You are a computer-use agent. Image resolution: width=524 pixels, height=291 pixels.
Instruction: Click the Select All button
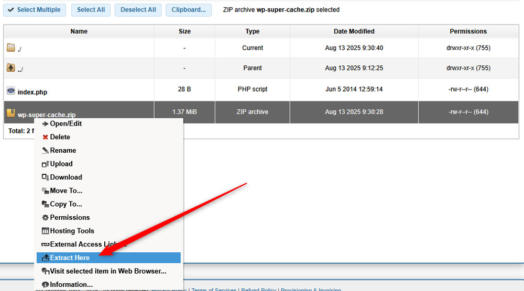(91, 9)
